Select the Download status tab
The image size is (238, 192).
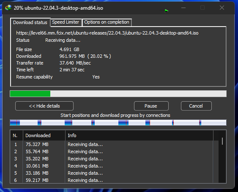(x=30, y=22)
